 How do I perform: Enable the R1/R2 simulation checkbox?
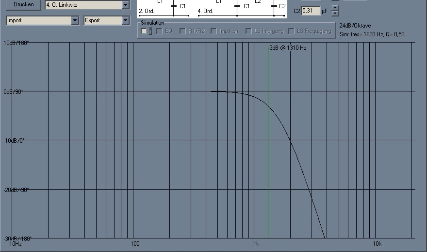coord(182,31)
